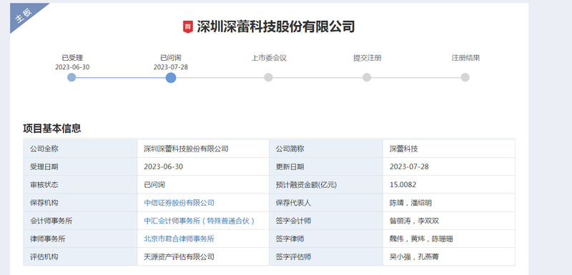Click the 公司简称 label cell

326,149
